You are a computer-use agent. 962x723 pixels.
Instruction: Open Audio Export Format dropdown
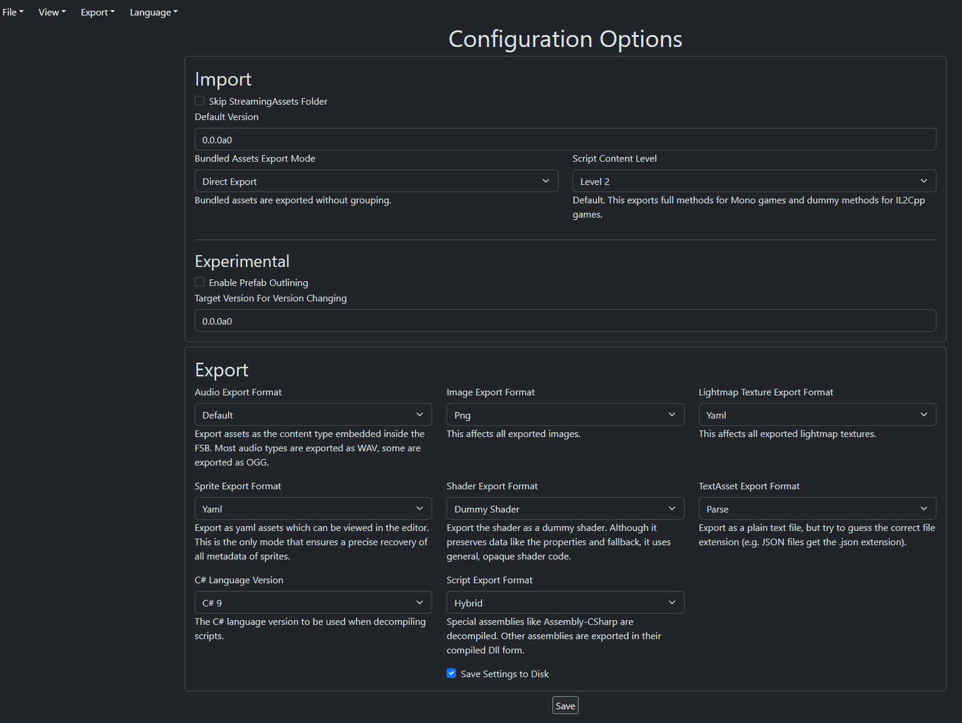tap(313, 415)
